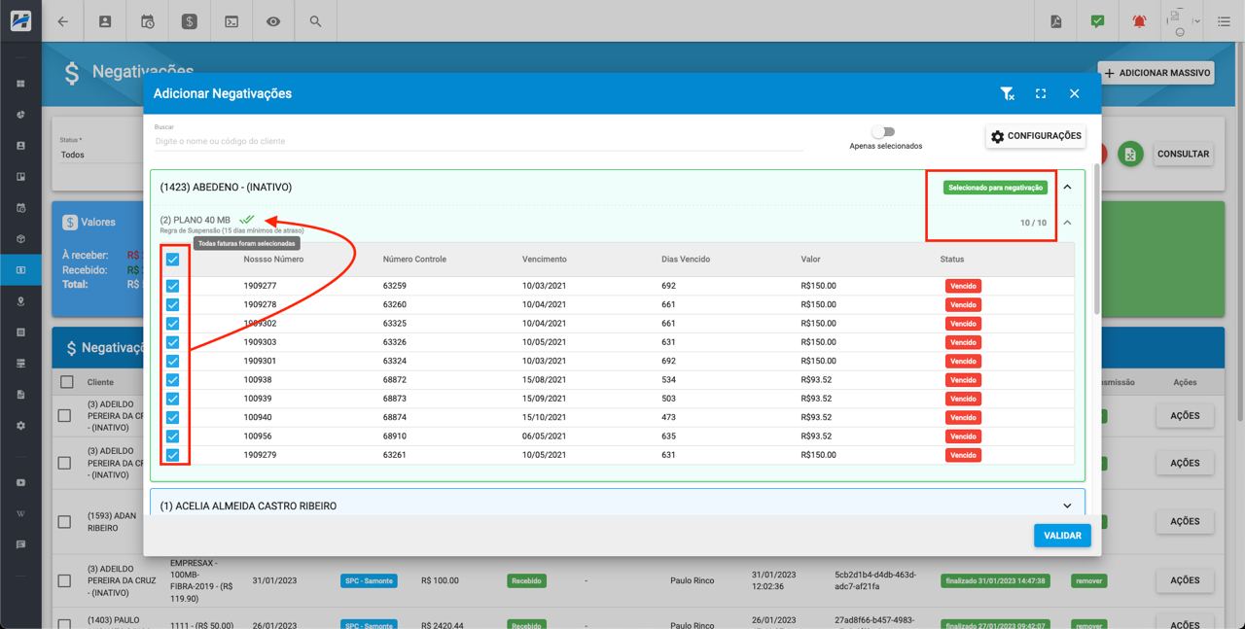Sort by the Dias Vencido column header
Screen dimensions: 1245x629
(686, 260)
